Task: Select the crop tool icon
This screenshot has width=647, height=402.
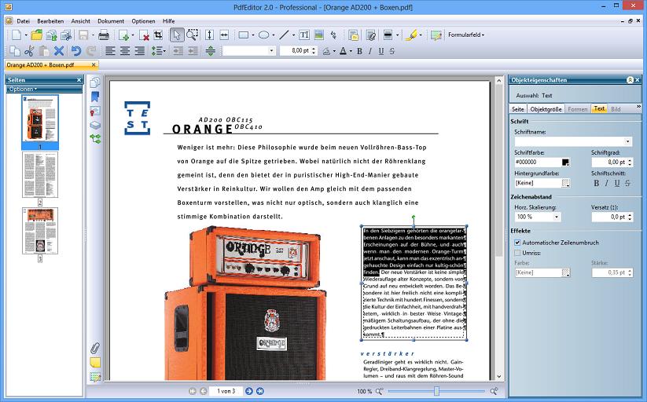Action: coord(158,35)
